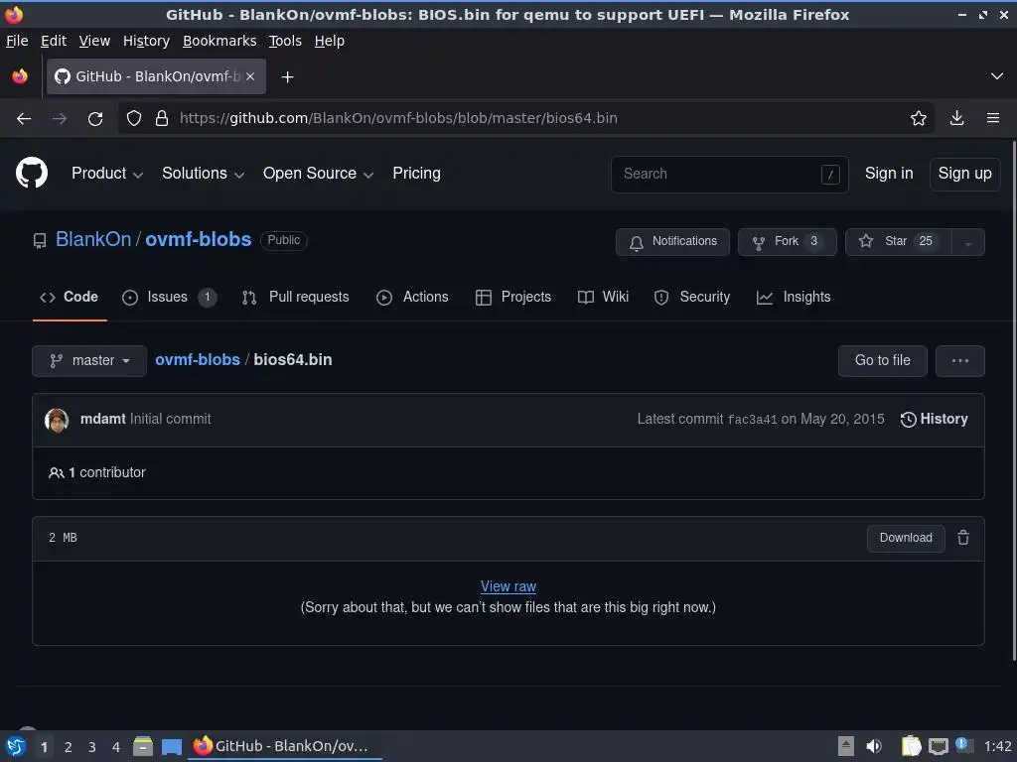Click the URL address bar
This screenshot has height=762, width=1017.
click(525, 119)
